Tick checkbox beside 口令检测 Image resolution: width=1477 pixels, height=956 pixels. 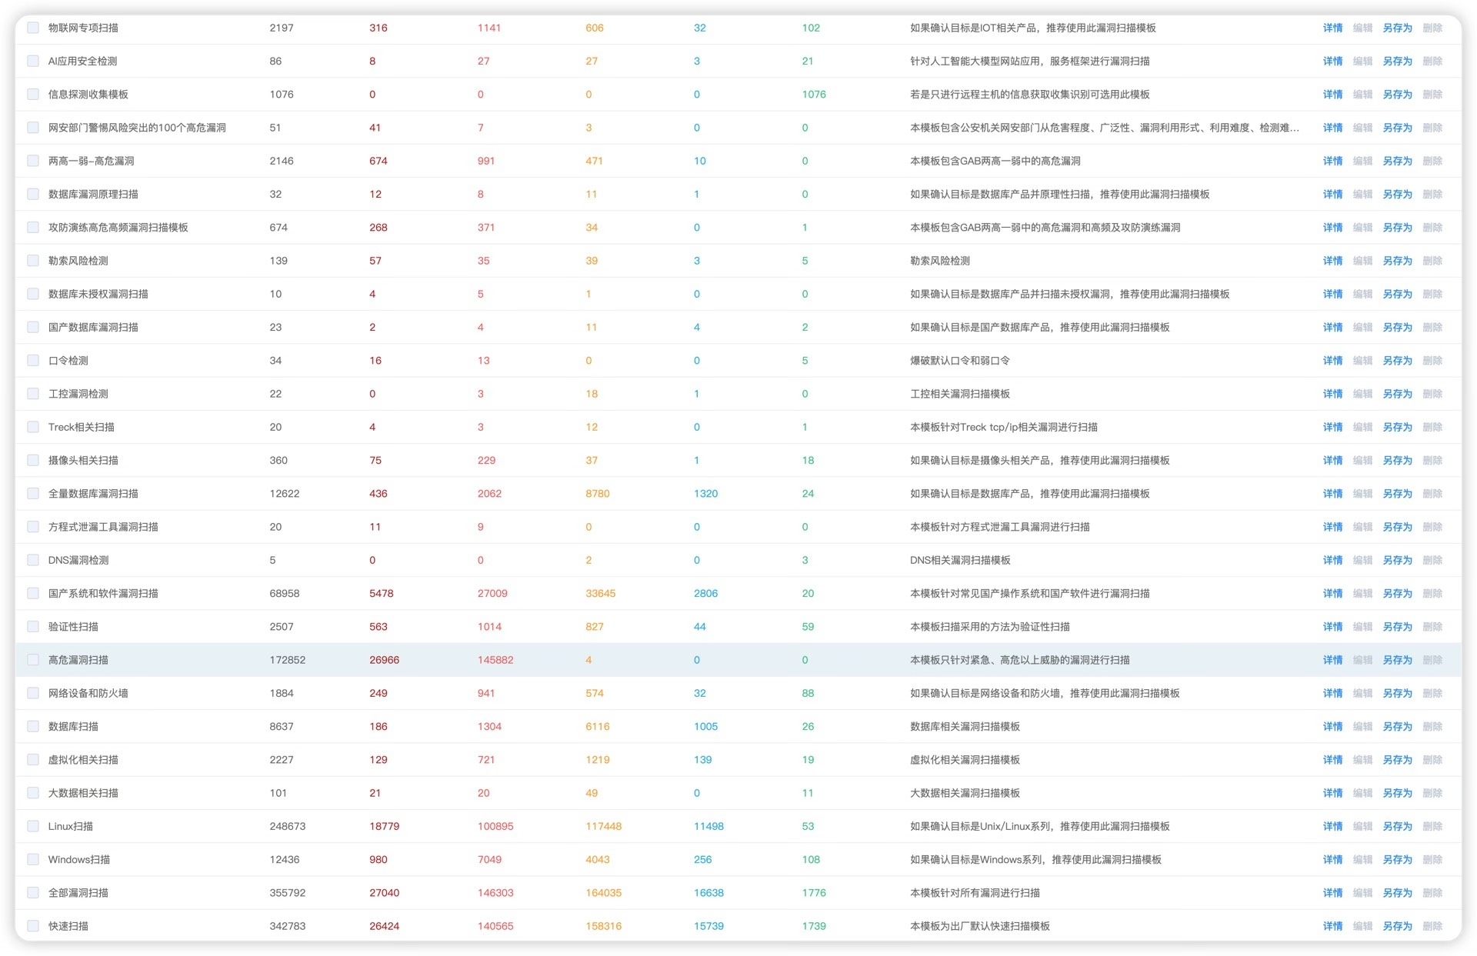[33, 360]
